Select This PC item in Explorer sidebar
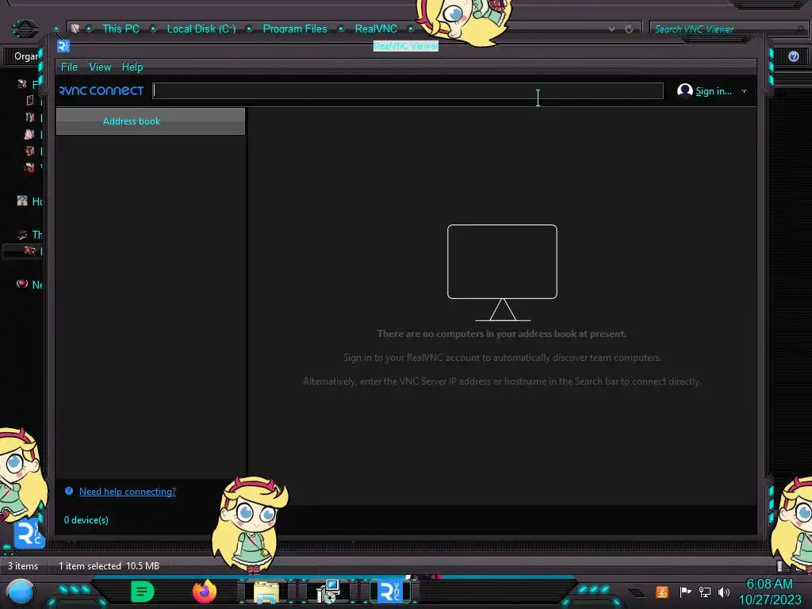812x609 pixels. [29, 235]
